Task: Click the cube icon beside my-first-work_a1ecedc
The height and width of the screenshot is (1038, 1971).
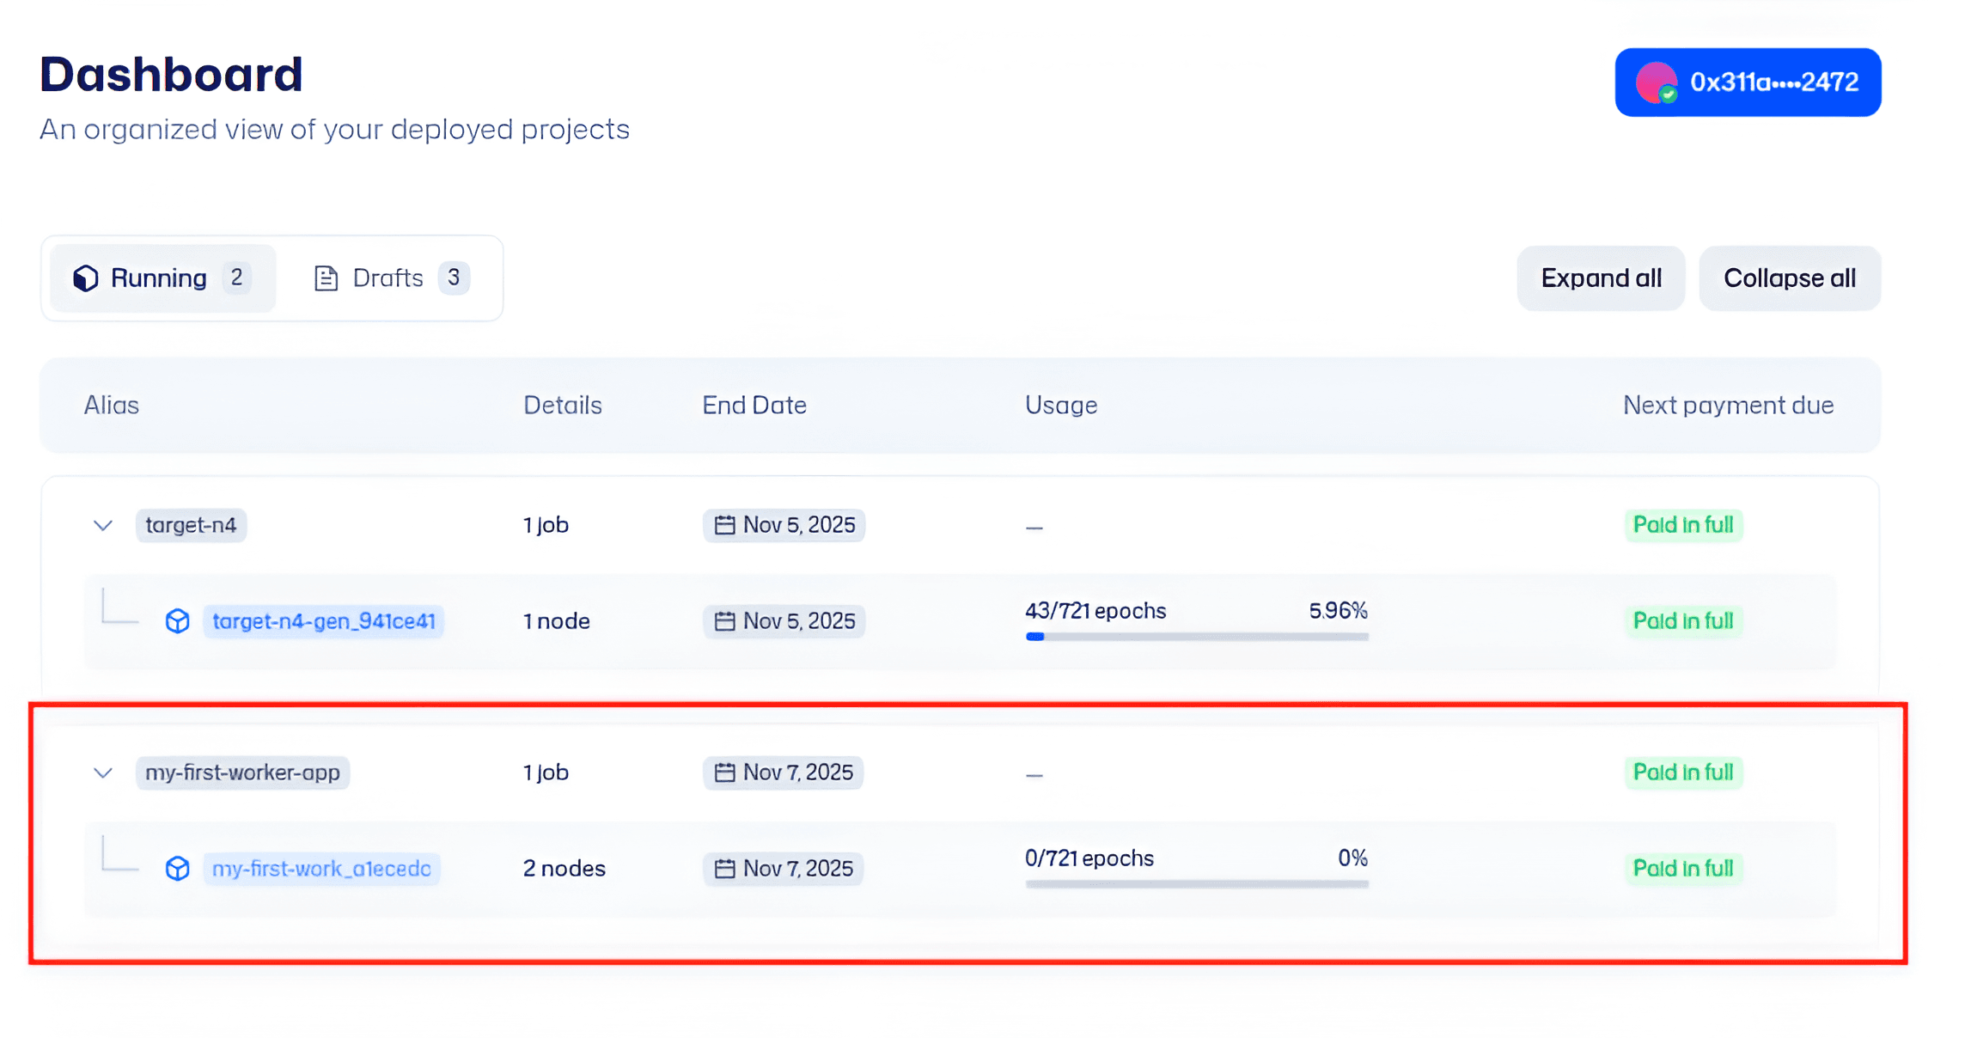Action: (177, 868)
